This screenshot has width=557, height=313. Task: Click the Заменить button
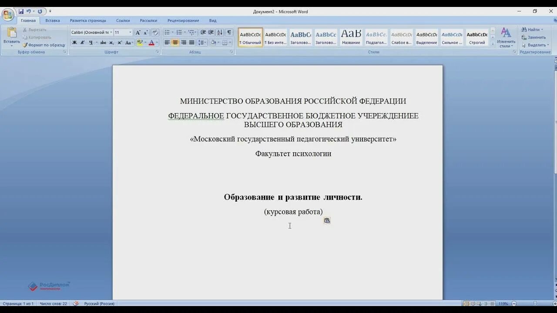click(534, 37)
